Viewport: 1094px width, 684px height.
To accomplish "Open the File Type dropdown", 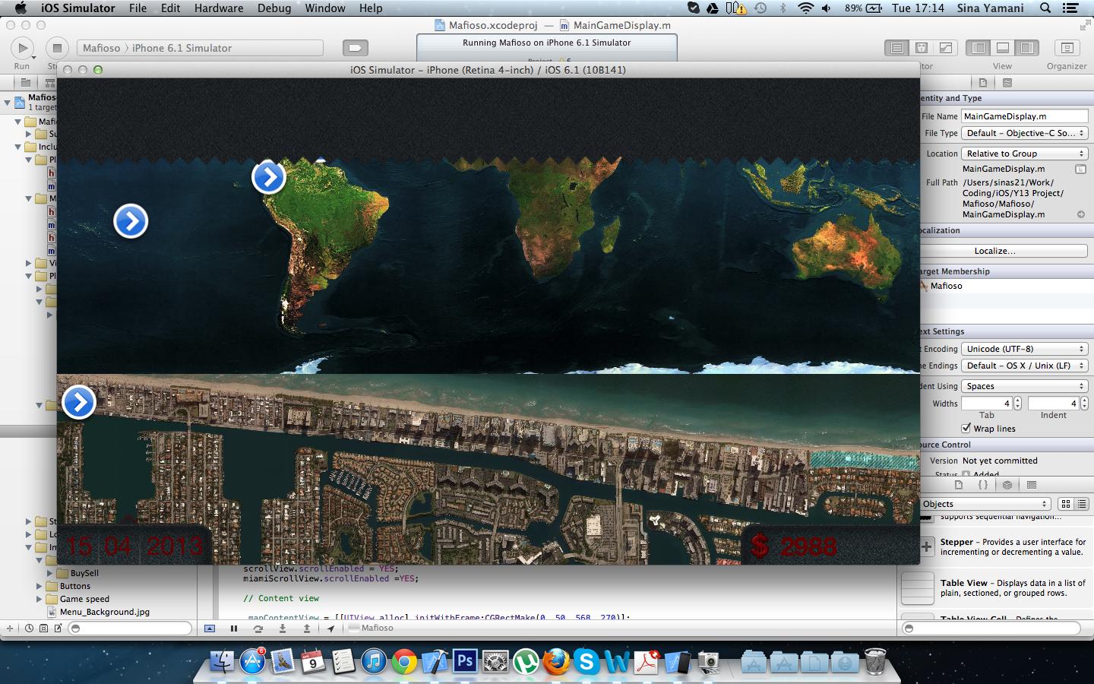I will coord(1025,133).
